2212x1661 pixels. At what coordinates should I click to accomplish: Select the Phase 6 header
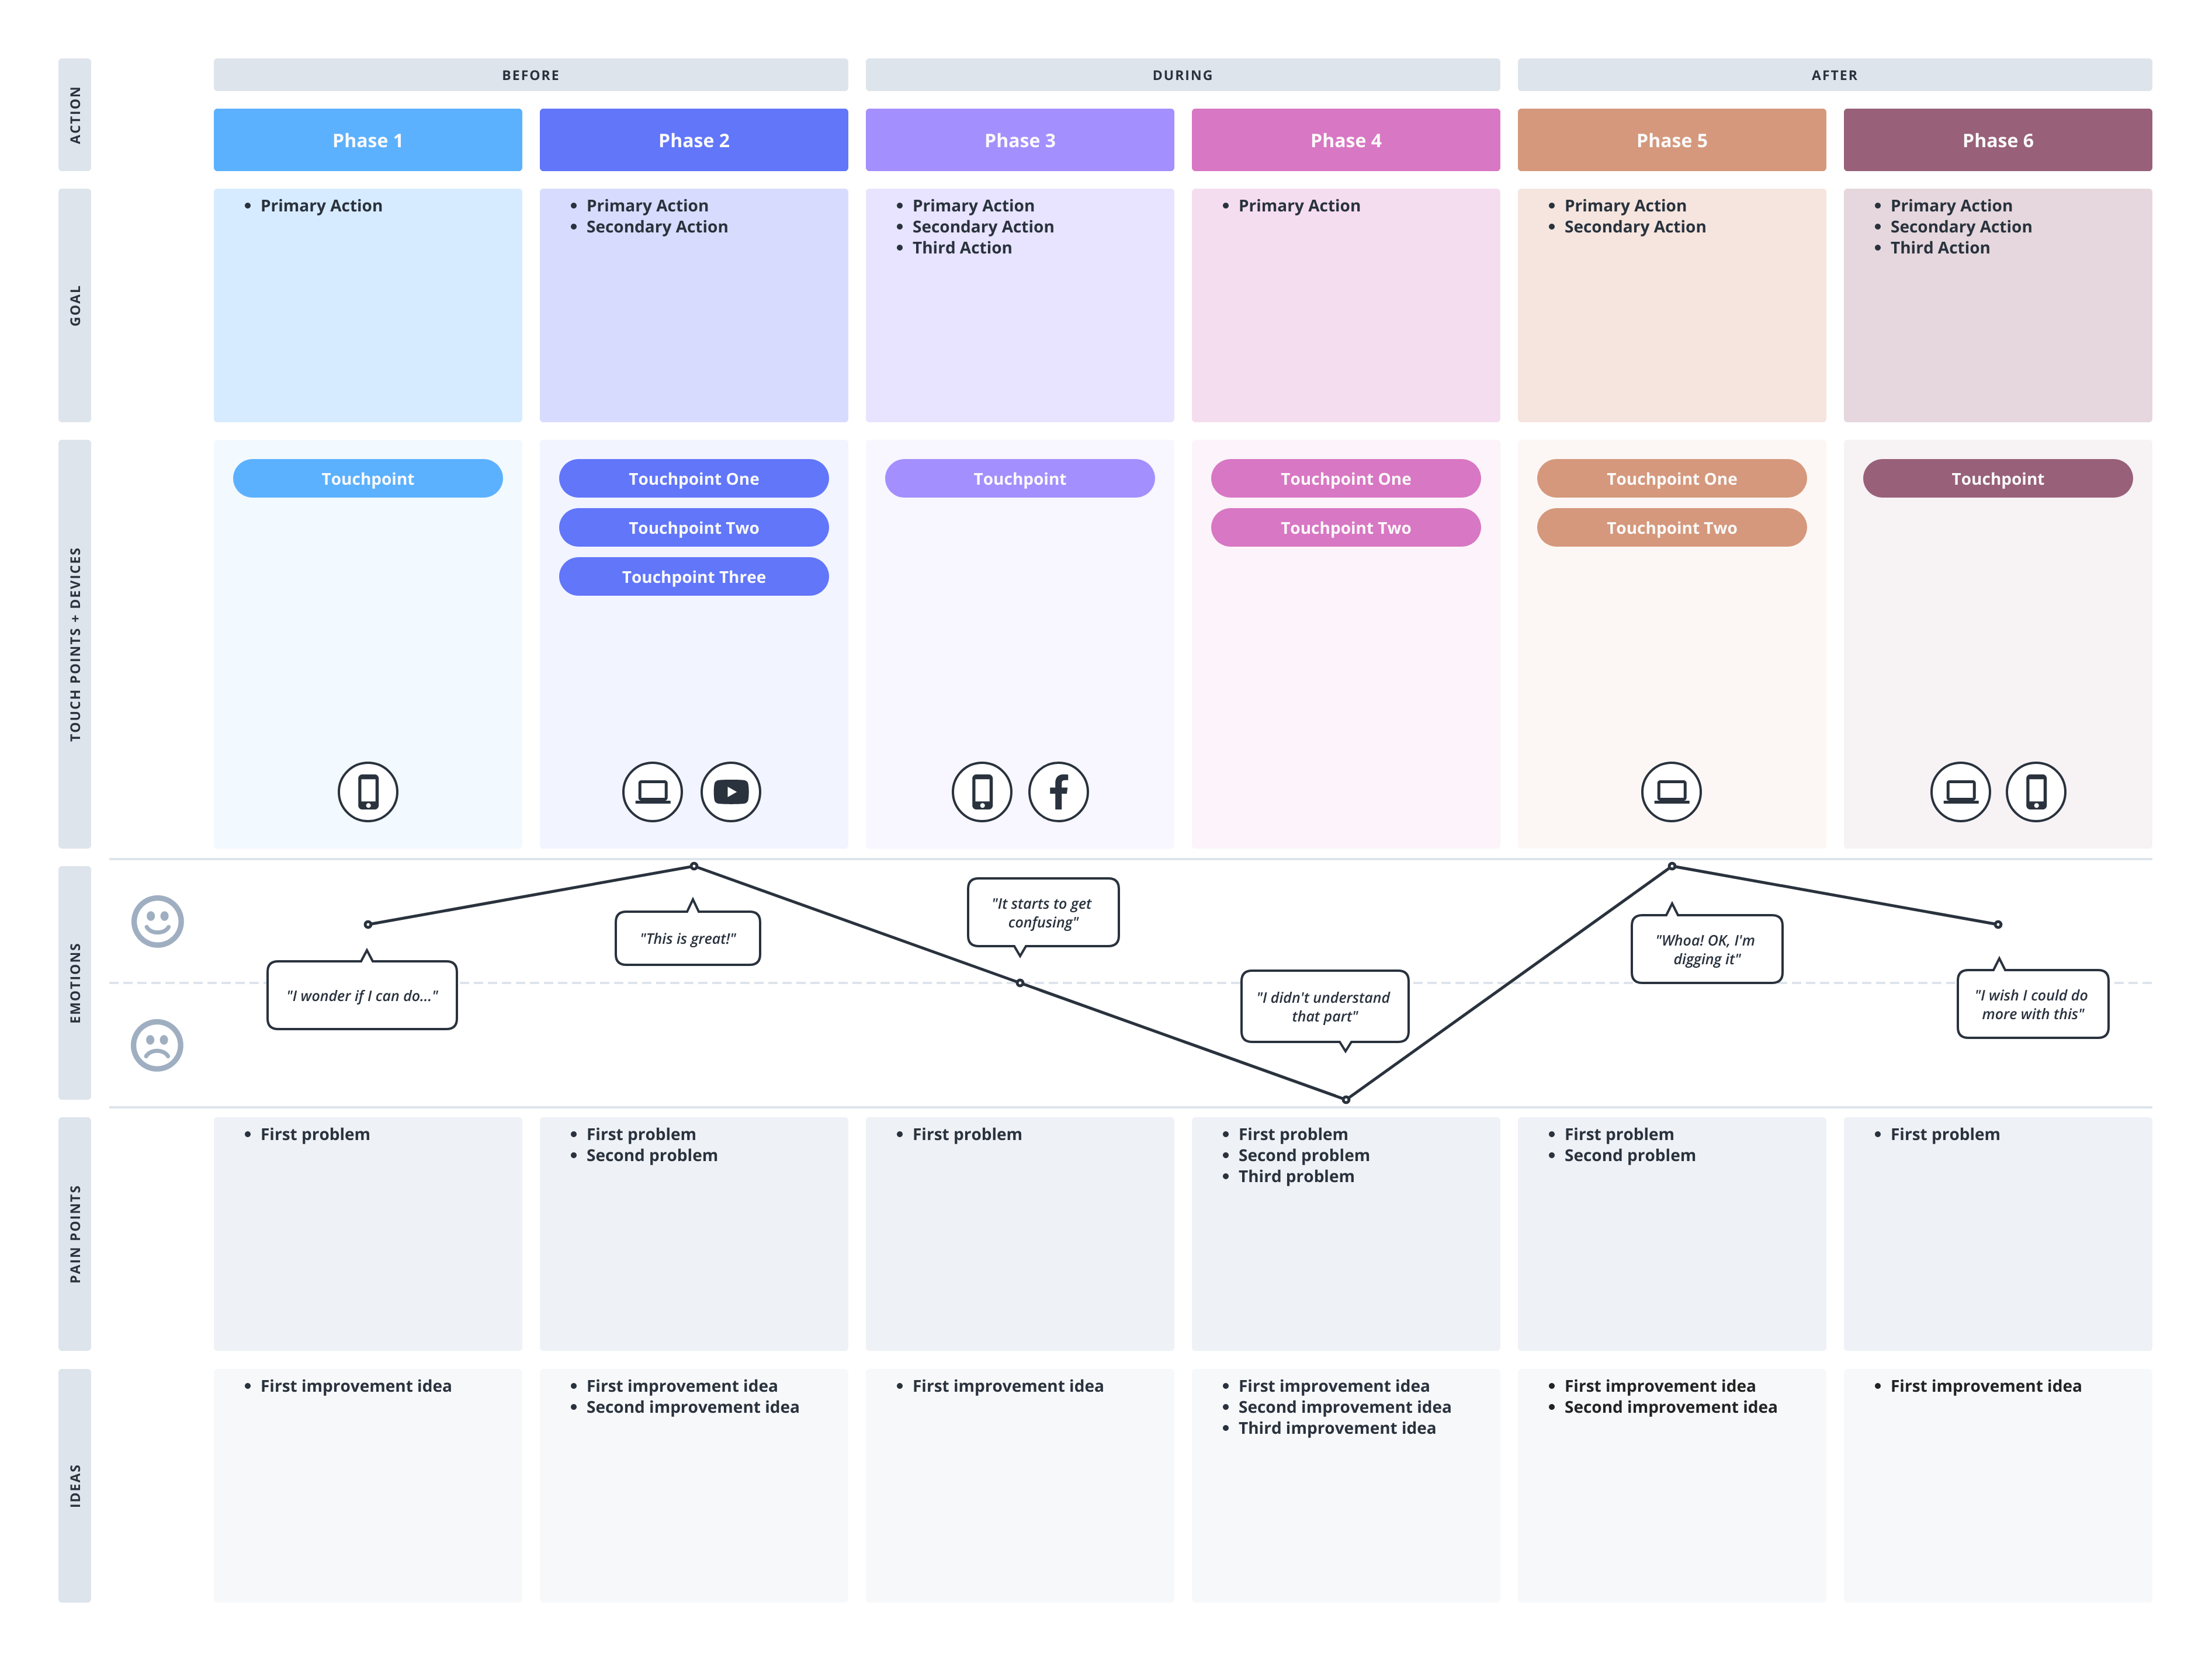click(1998, 140)
